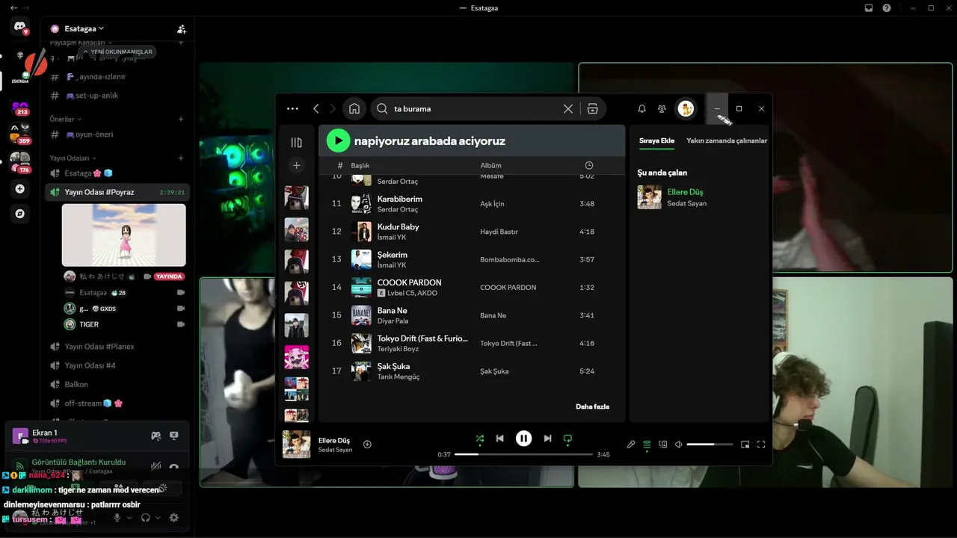Add Ellere Düş to liked songs
This screenshot has height=538, width=957.
point(367,445)
